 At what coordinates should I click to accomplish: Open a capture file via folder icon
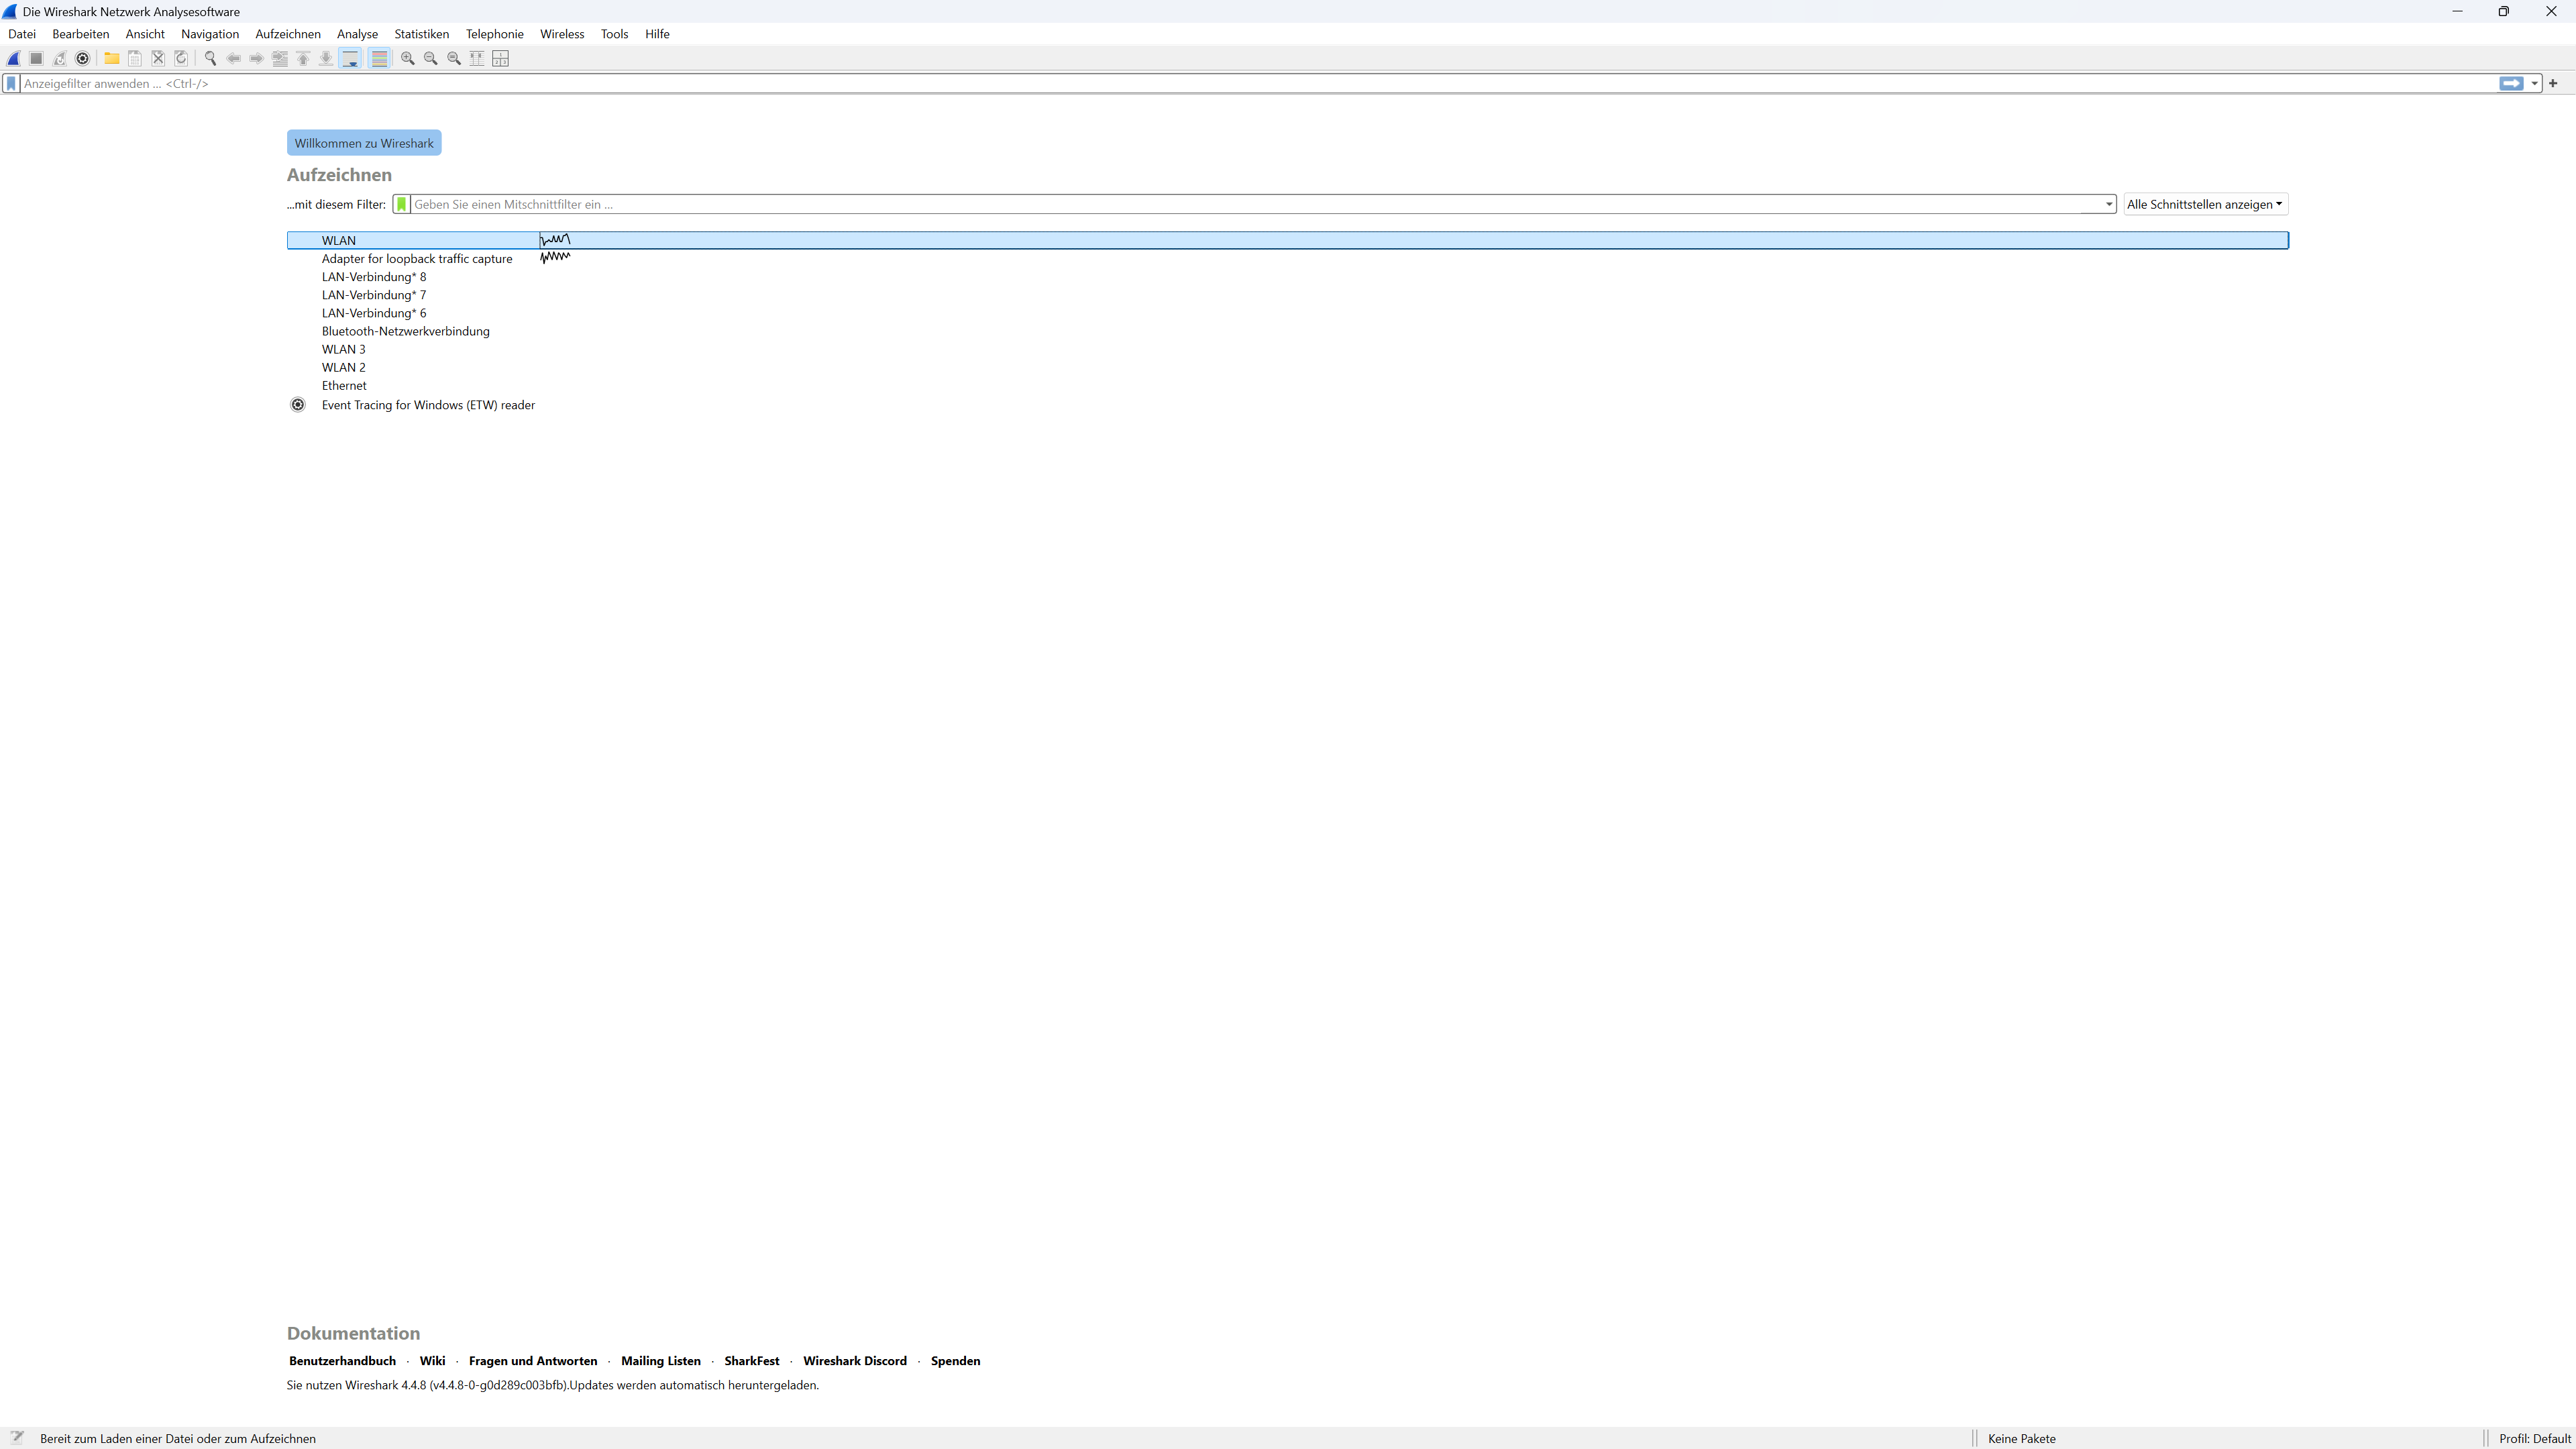coord(112,58)
